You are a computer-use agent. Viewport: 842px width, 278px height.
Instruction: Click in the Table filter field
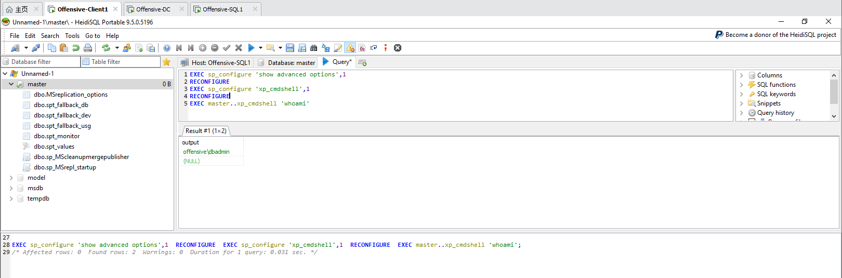[x=121, y=62]
